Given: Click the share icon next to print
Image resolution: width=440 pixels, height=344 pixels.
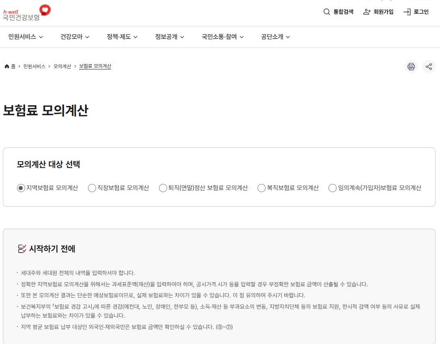Looking at the screenshot, I should click(429, 66).
